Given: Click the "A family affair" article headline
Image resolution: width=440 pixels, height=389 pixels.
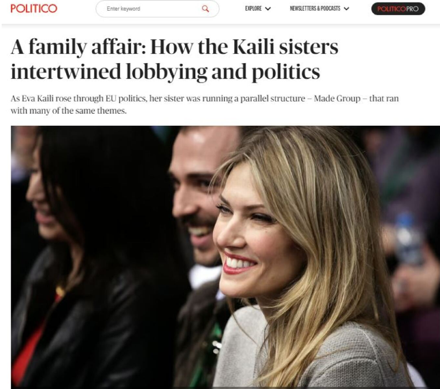Looking at the screenshot, I should pyautogui.click(x=175, y=59).
